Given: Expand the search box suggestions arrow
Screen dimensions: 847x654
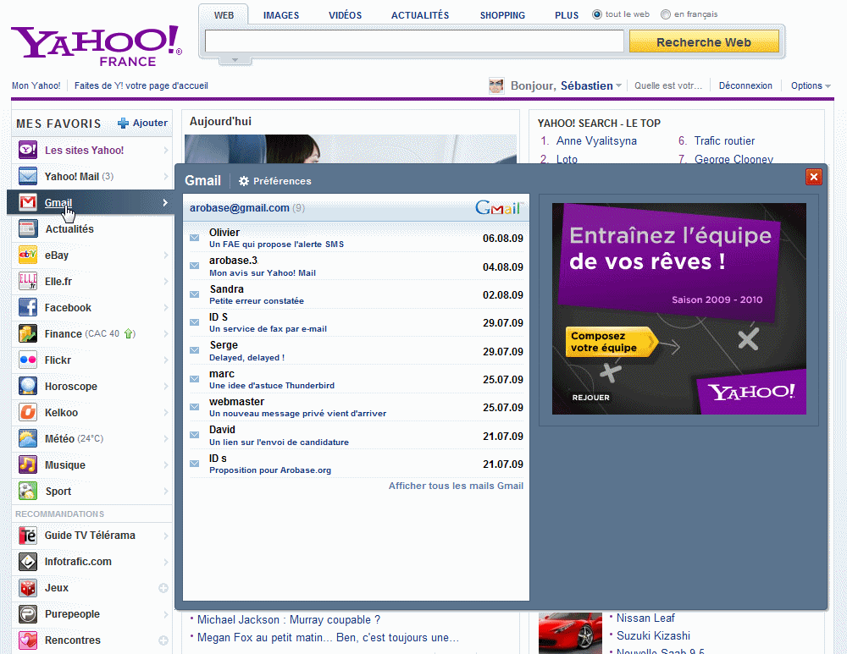Looking at the screenshot, I should [x=235, y=60].
